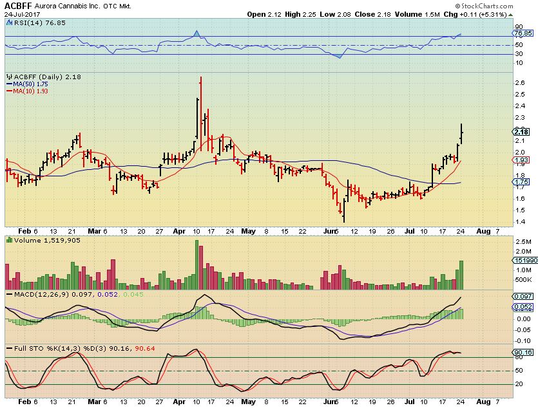Click the RSI panel icon beside RSI(14)
The image size is (538, 408).
coord(9,23)
